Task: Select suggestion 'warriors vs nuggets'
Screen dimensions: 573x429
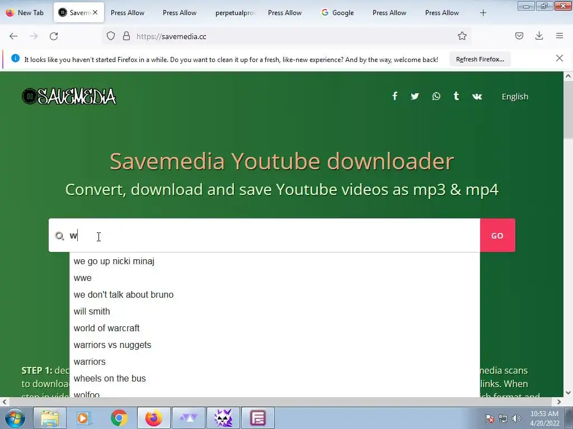Action: pyautogui.click(x=274, y=345)
